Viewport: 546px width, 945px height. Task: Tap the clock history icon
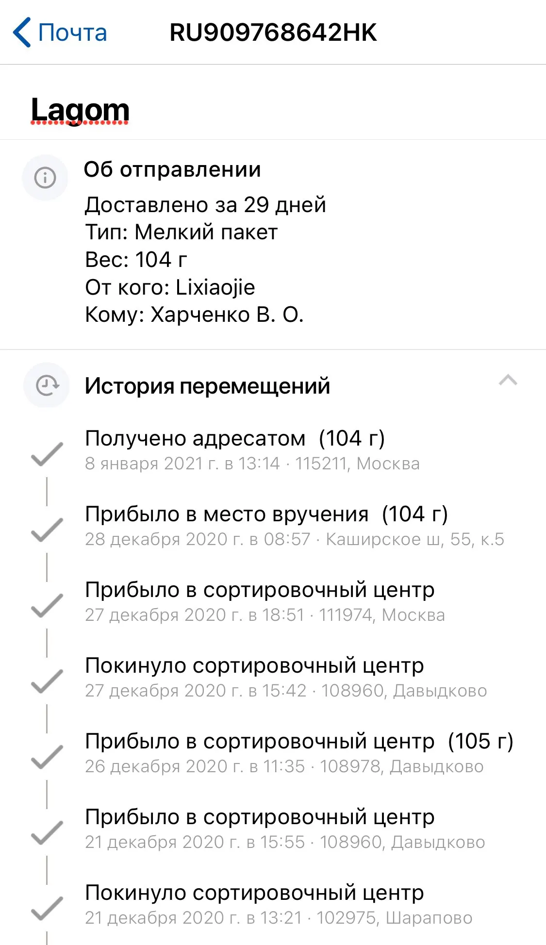click(47, 386)
